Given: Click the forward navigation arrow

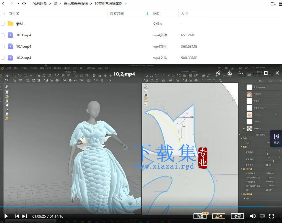Looking at the screenshot, I should point(12,4).
